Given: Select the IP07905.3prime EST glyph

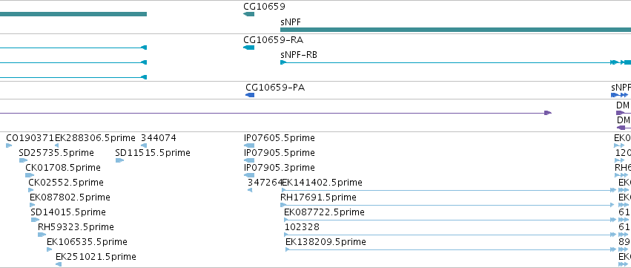Looking at the screenshot, I should pos(249,175).
